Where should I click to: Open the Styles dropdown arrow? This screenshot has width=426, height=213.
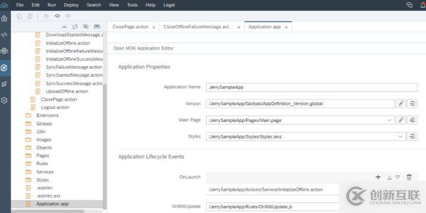click(x=400, y=137)
